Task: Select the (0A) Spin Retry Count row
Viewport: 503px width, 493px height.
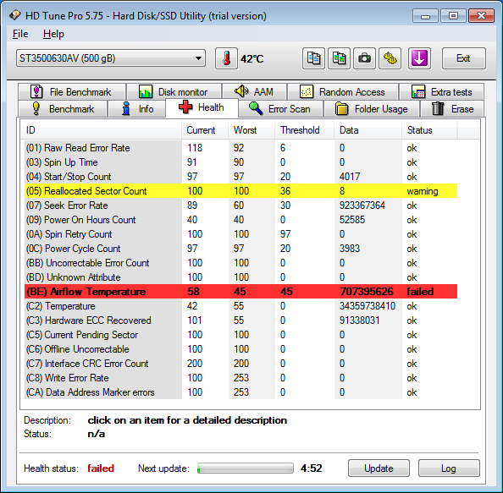Action: tap(240, 234)
